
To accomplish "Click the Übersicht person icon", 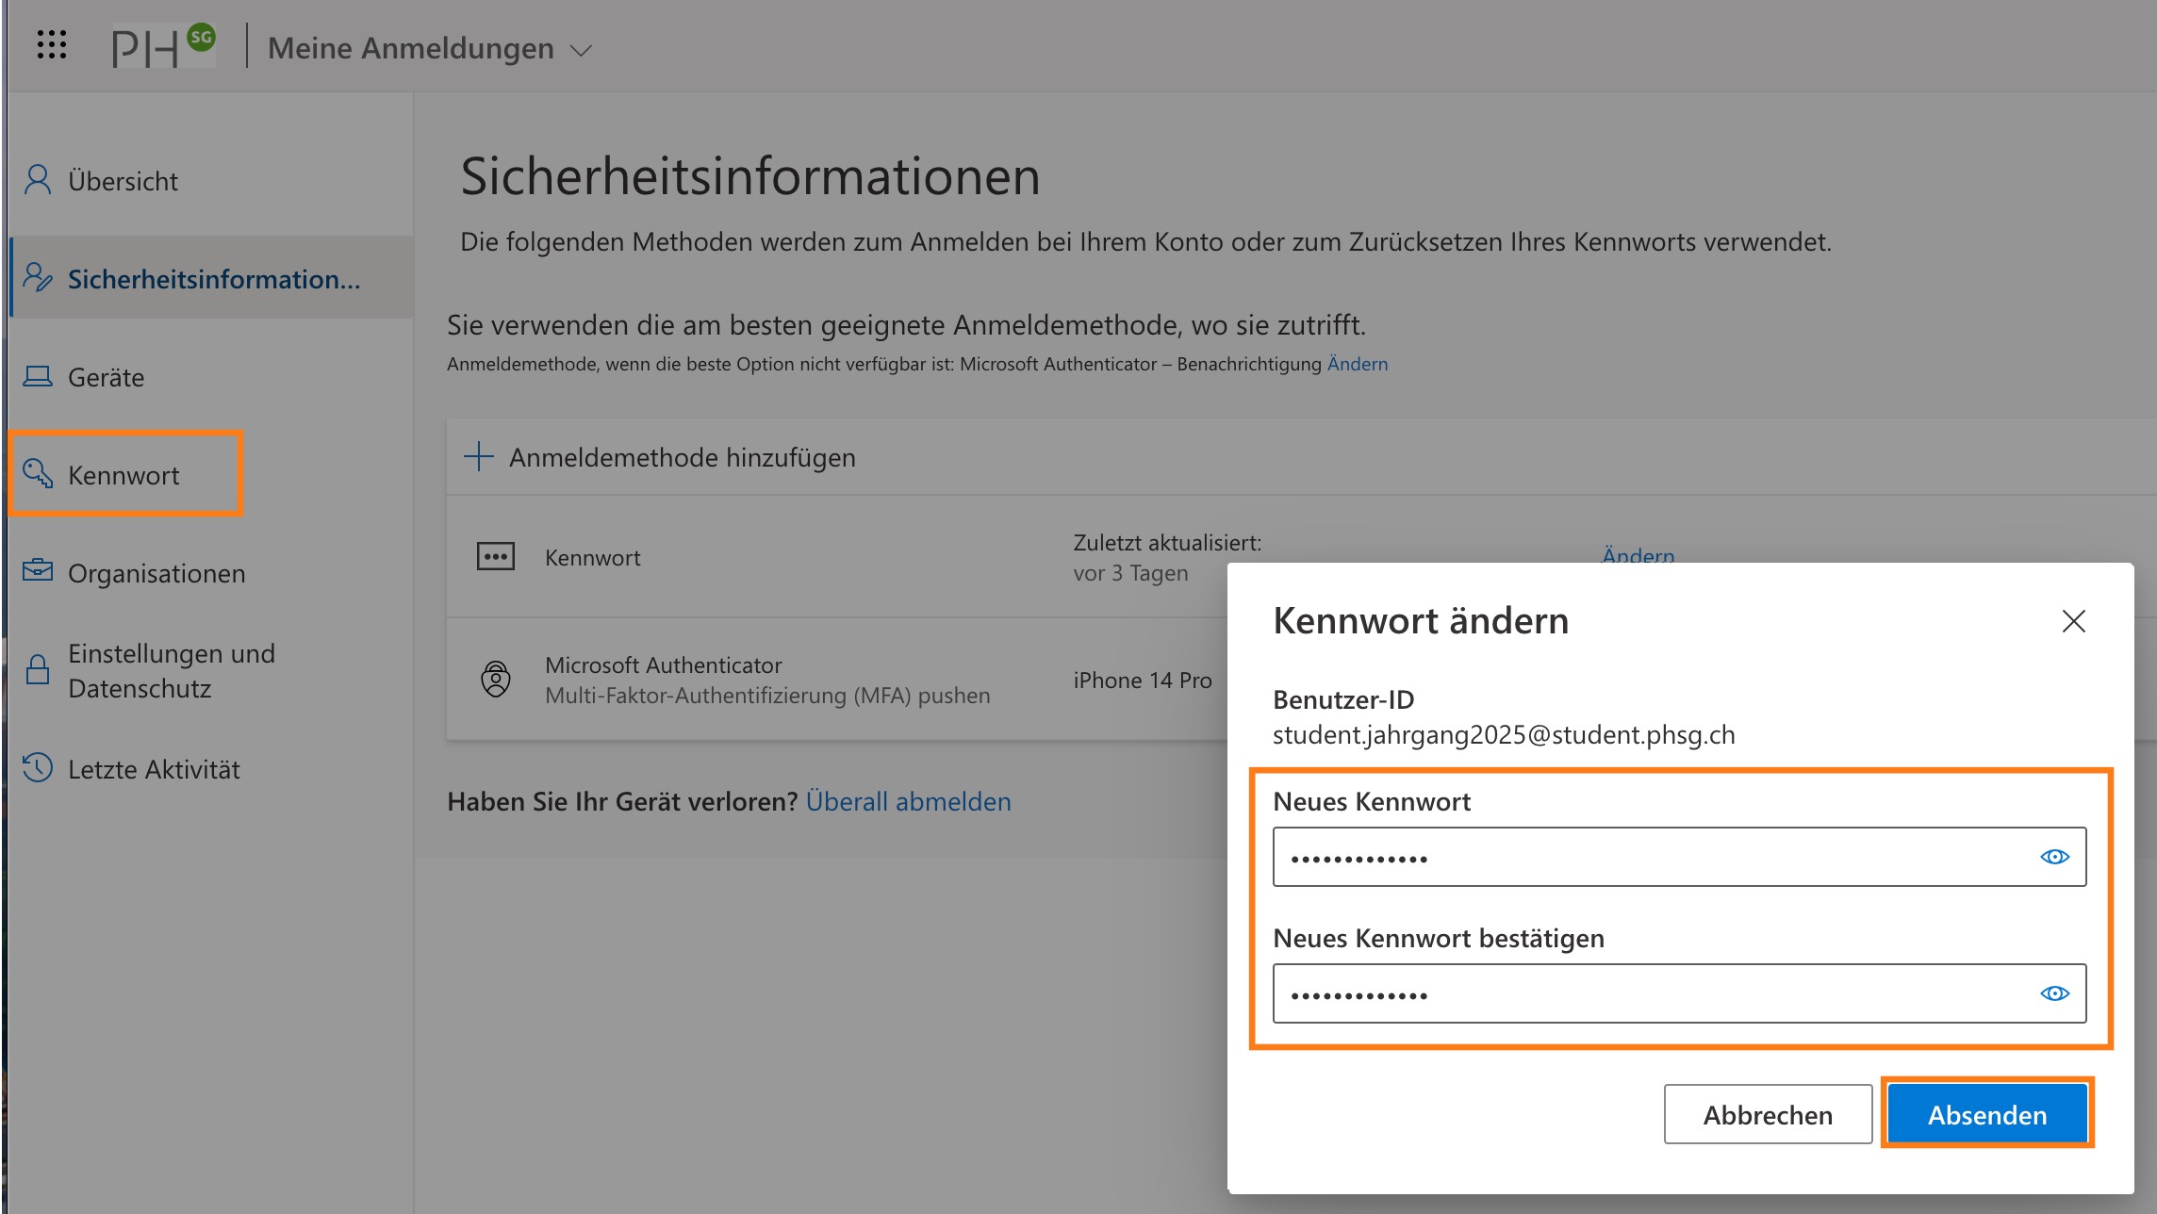I will [38, 179].
